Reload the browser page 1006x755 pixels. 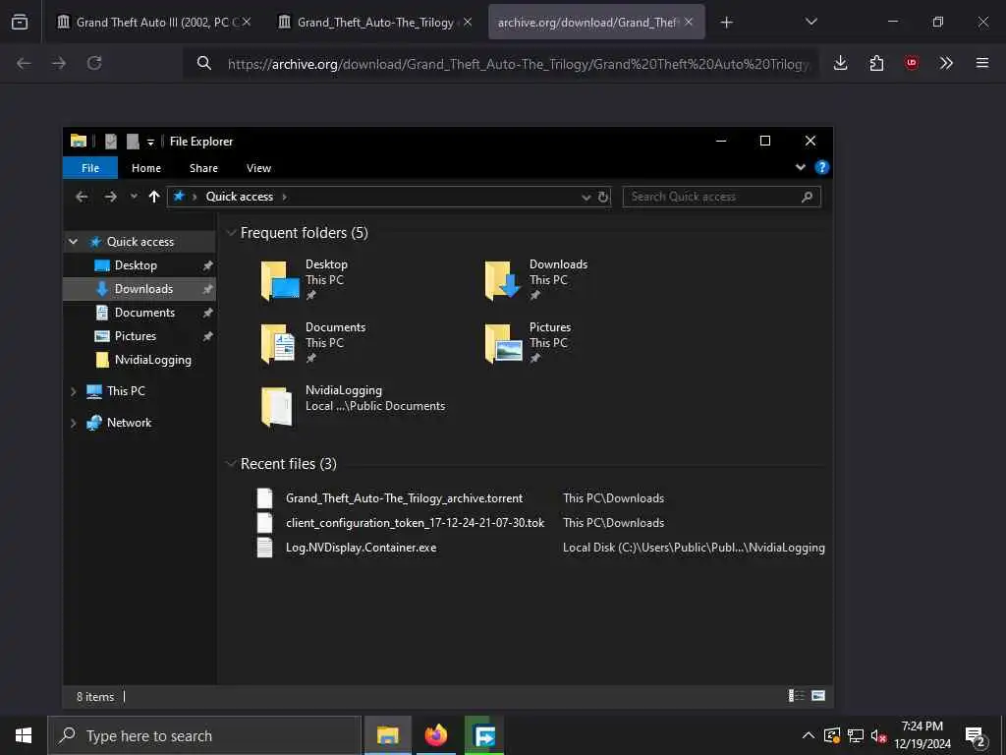[x=94, y=63]
